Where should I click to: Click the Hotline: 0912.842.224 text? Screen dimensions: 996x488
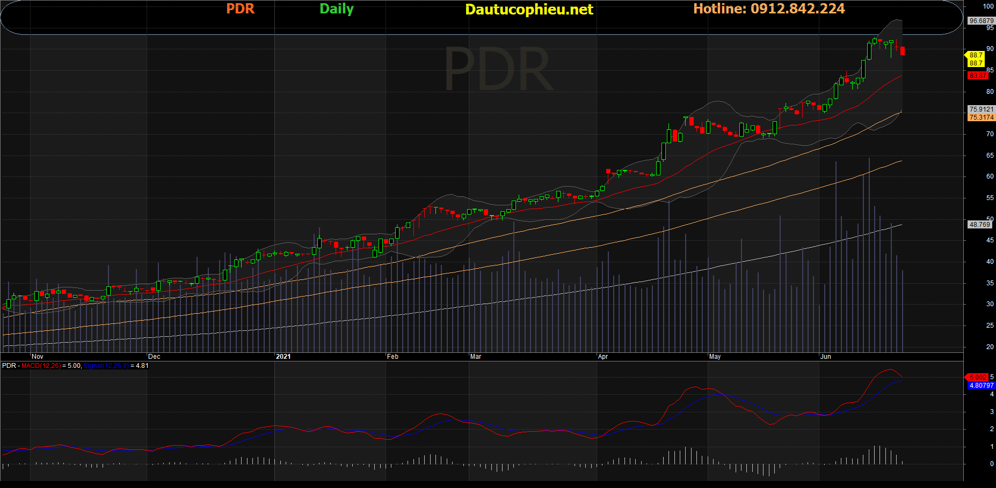pos(769,9)
